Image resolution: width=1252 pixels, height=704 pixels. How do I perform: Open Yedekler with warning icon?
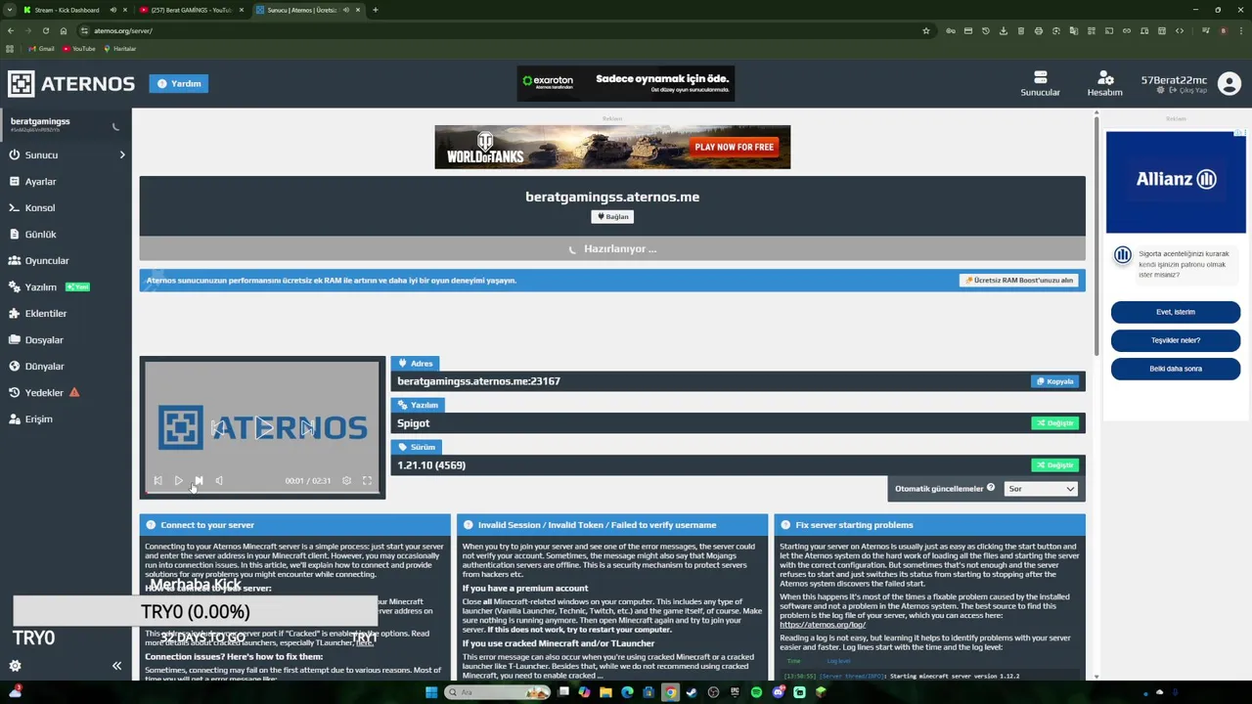coord(44,392)
